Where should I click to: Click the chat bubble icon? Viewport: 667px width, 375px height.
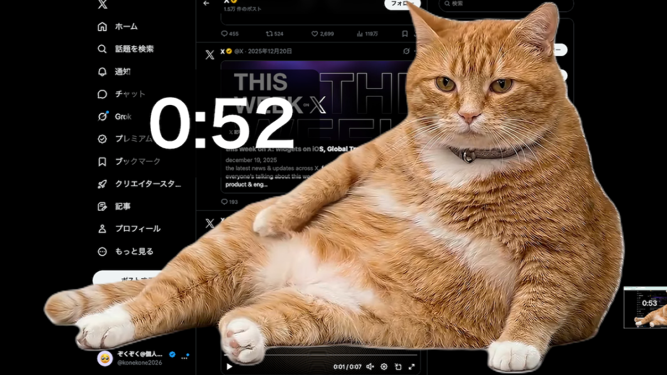tap(102, 94)
